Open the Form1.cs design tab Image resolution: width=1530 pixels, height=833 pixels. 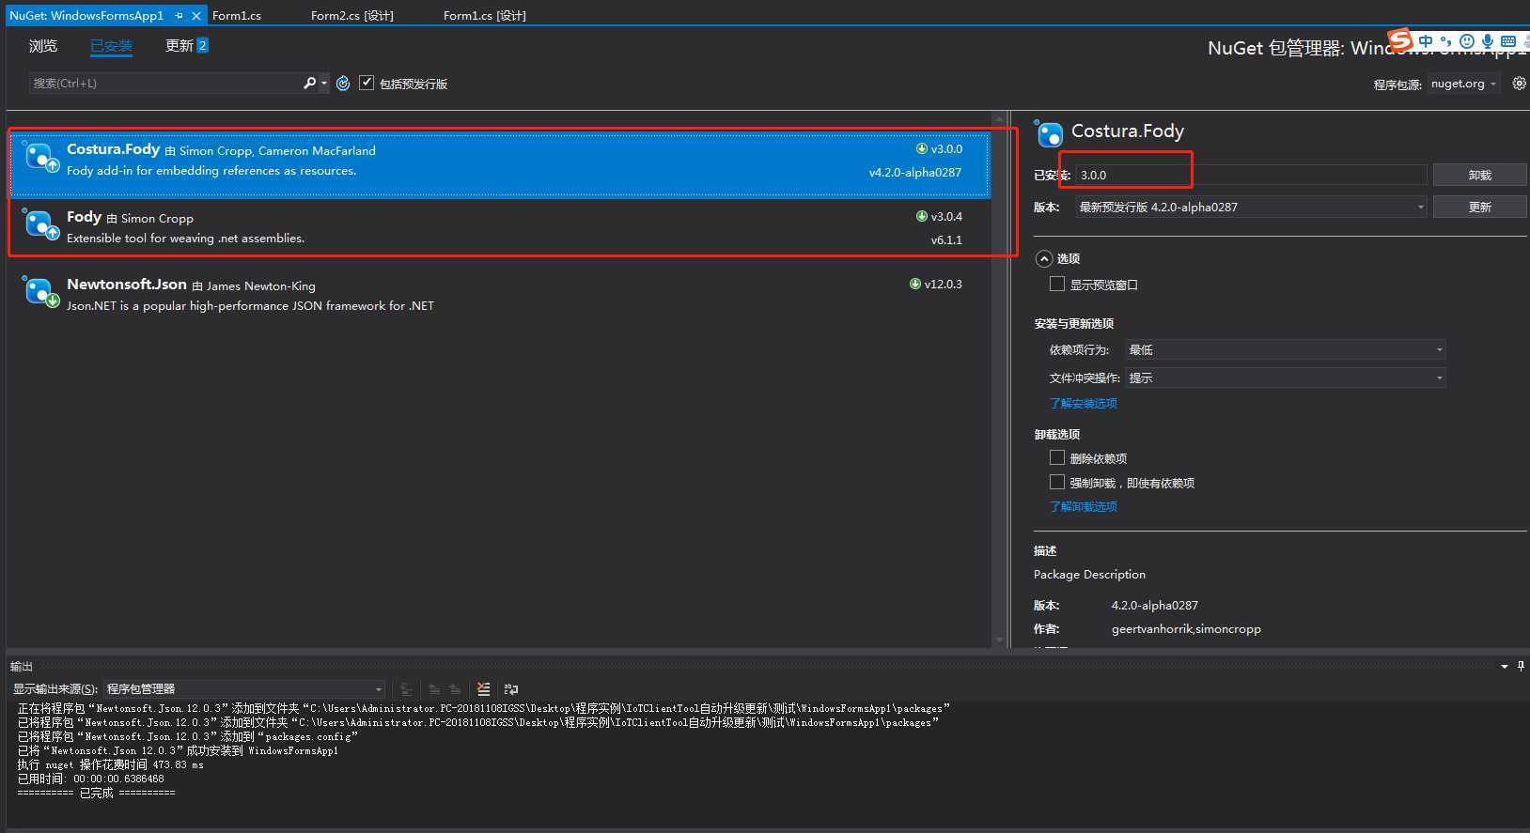click(485, 16)
